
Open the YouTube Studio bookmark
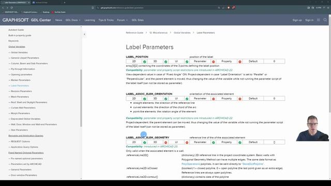tap(58, 12)
